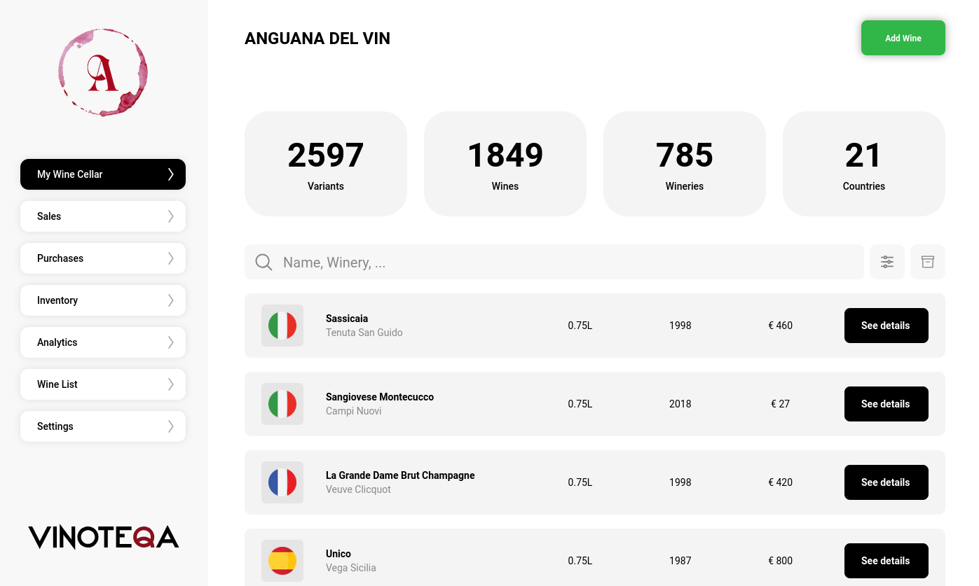View details of La Grande Dame Brut
Image resolution: width=979 pixels, height=586 pixels.
(886, 482)
